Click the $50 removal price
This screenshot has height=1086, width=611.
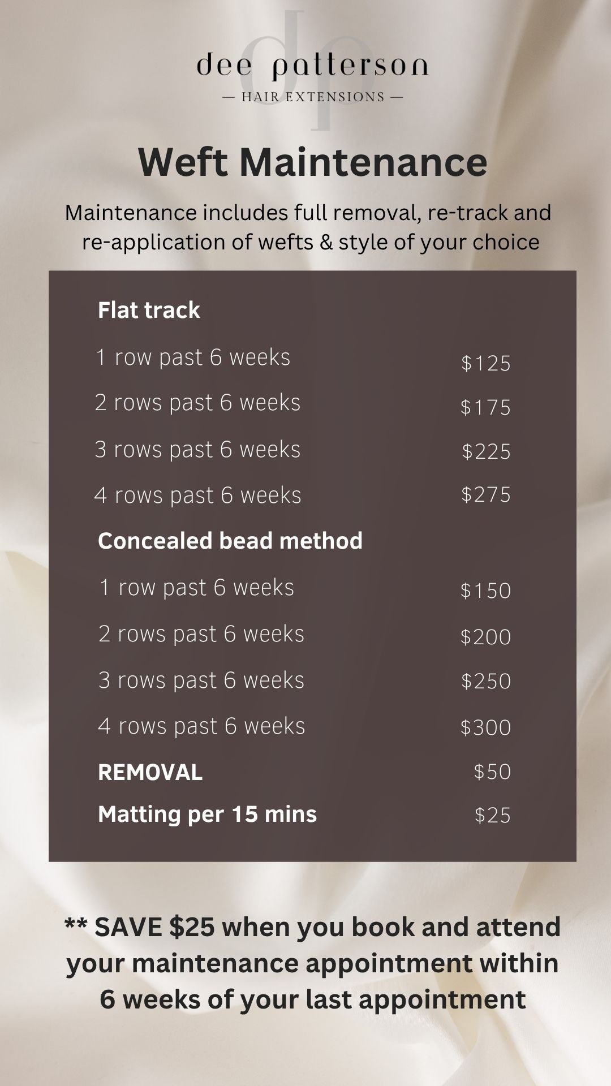pos(492,772)
